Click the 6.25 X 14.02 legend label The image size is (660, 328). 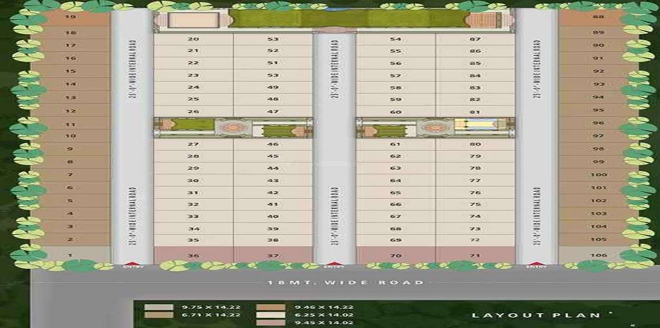324,315
